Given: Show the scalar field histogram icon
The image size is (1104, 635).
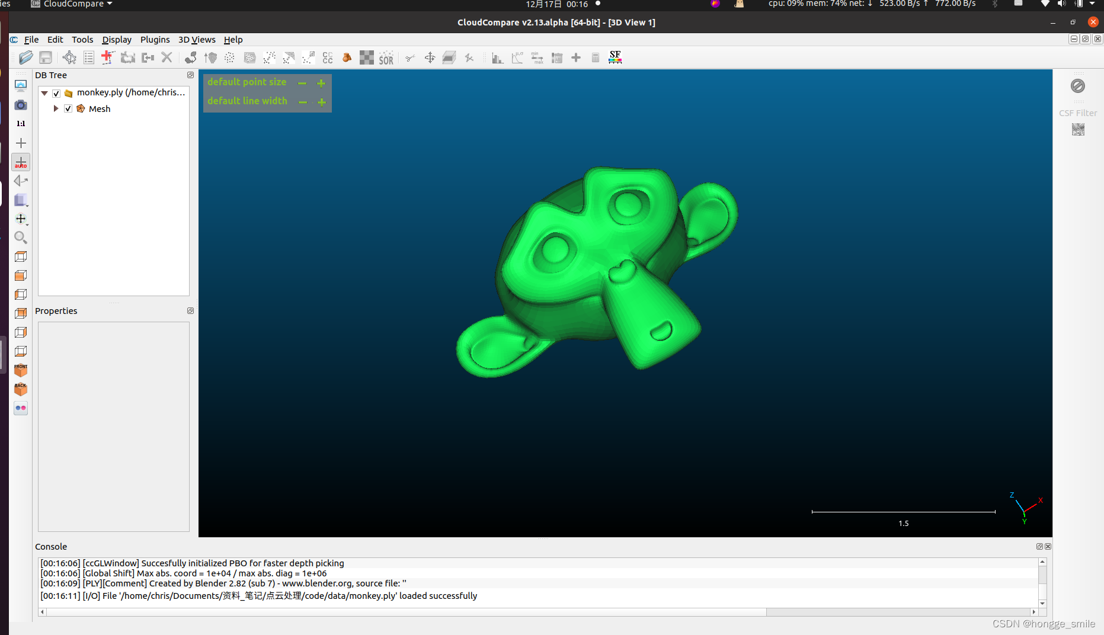Looking at the screenshot, I should click(x=498, y=57).
